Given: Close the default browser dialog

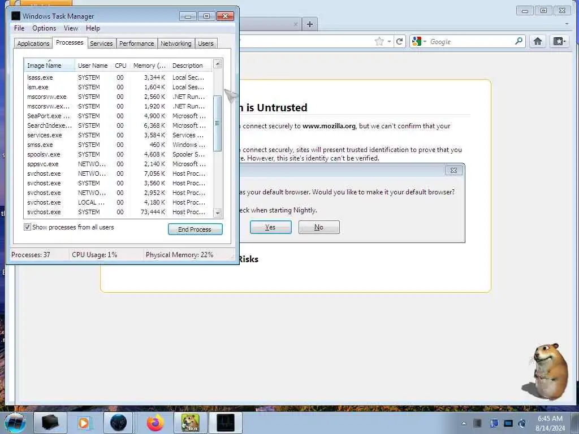Looking at the screenshot, I should point(453,170).
